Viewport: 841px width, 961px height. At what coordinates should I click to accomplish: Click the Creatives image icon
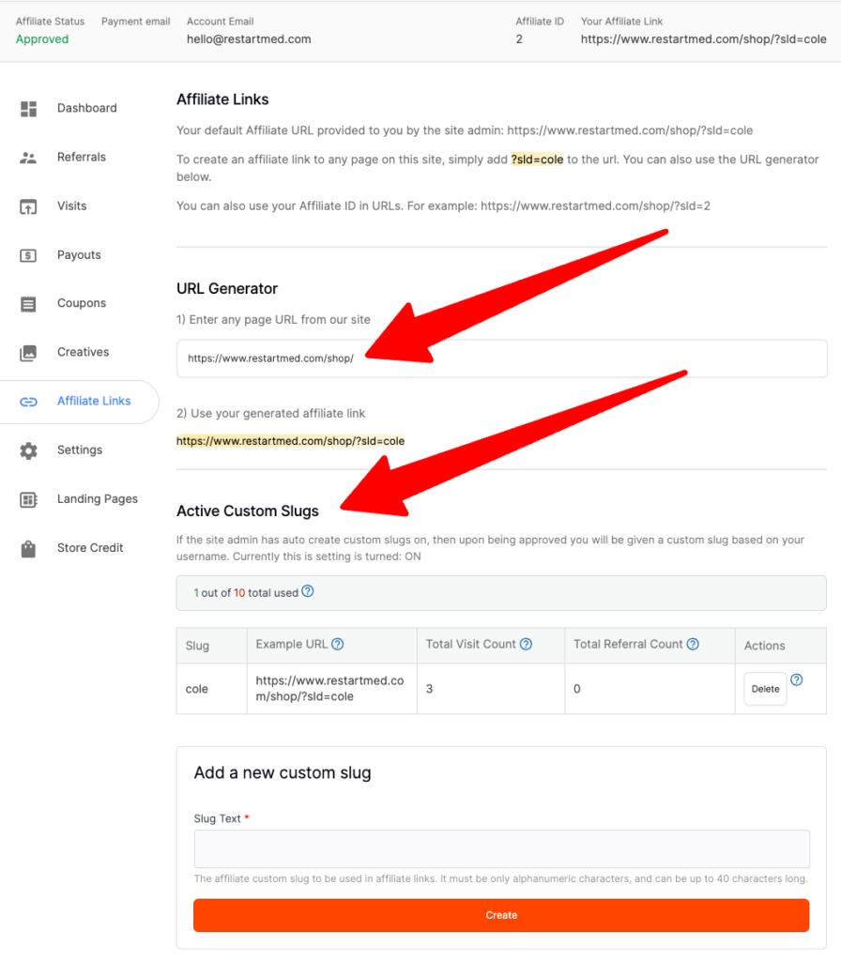point(28,353)
